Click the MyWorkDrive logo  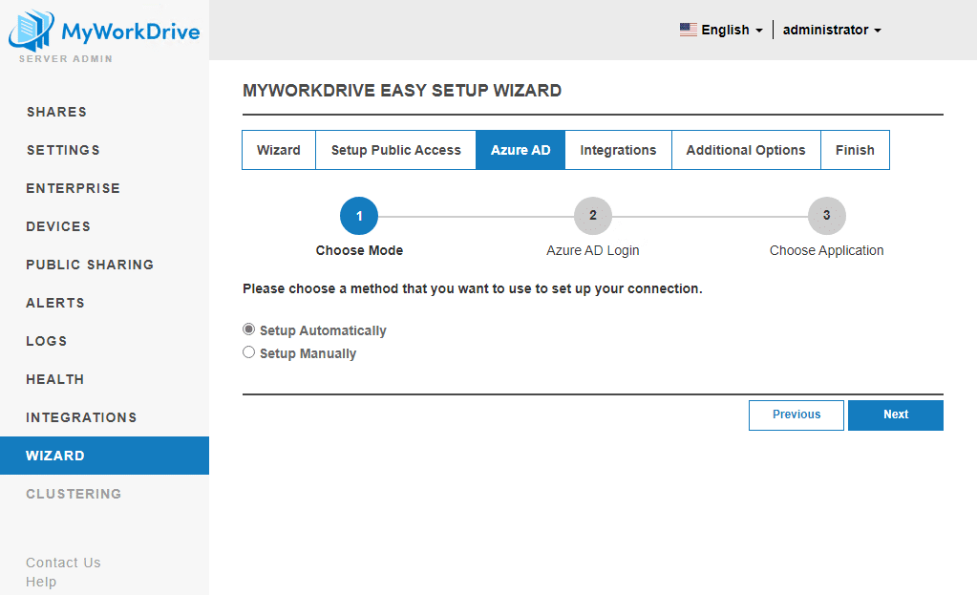click(103, 30)
